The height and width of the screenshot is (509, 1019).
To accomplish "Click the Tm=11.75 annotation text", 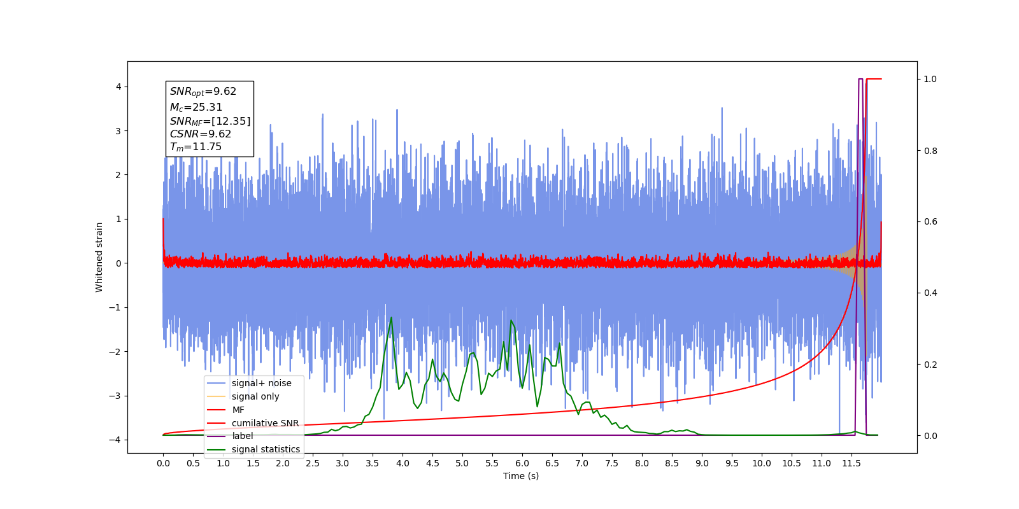I will [196, 147].
